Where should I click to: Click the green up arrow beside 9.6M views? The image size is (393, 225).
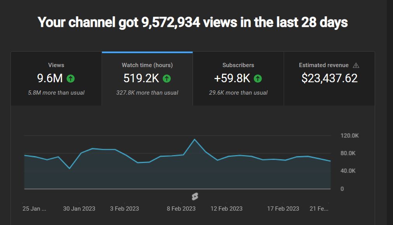click(x=70, y=79)
